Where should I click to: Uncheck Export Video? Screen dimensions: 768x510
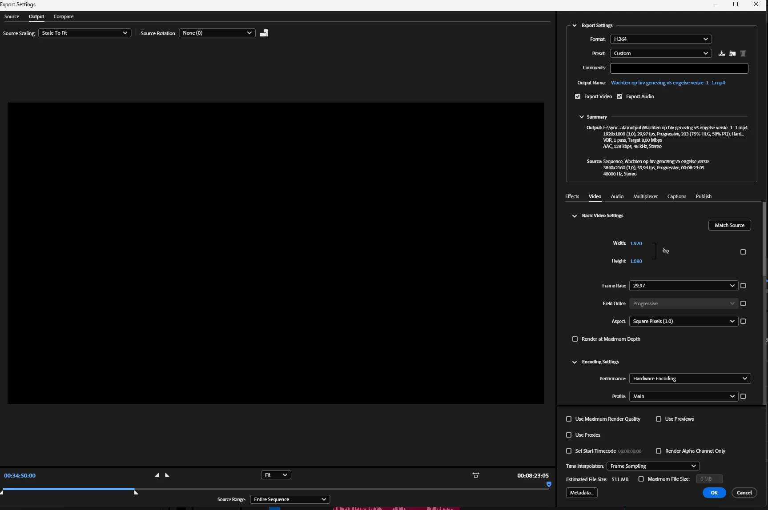point(578,96)
